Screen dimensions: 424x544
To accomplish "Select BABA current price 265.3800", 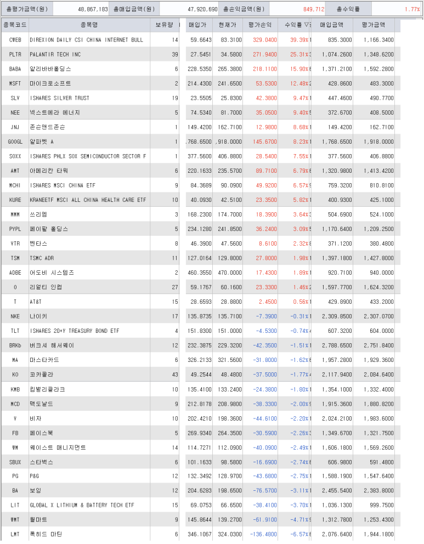I will pos(230,69).
